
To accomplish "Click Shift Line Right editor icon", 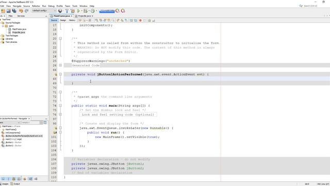I will click(135, 21).
